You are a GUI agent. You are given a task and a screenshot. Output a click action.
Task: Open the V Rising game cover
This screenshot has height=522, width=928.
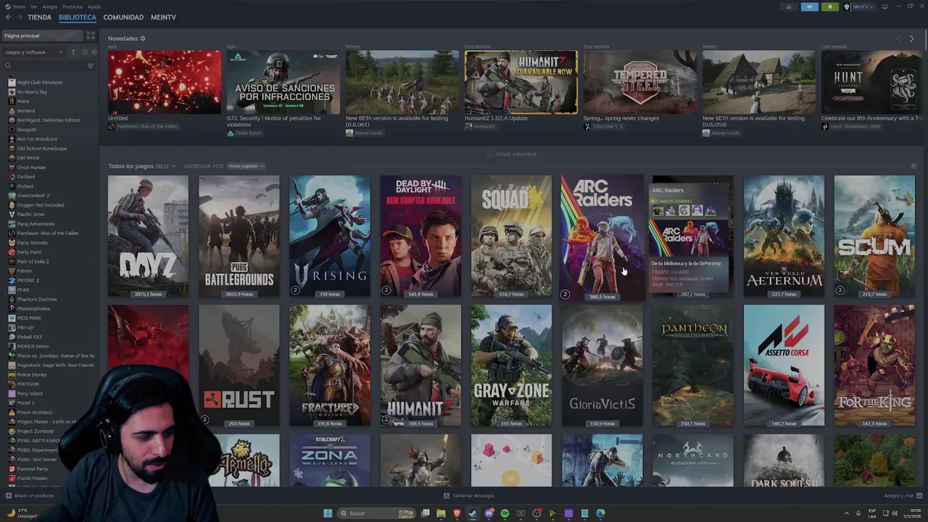pyautogui.click(x=330, y=236)
